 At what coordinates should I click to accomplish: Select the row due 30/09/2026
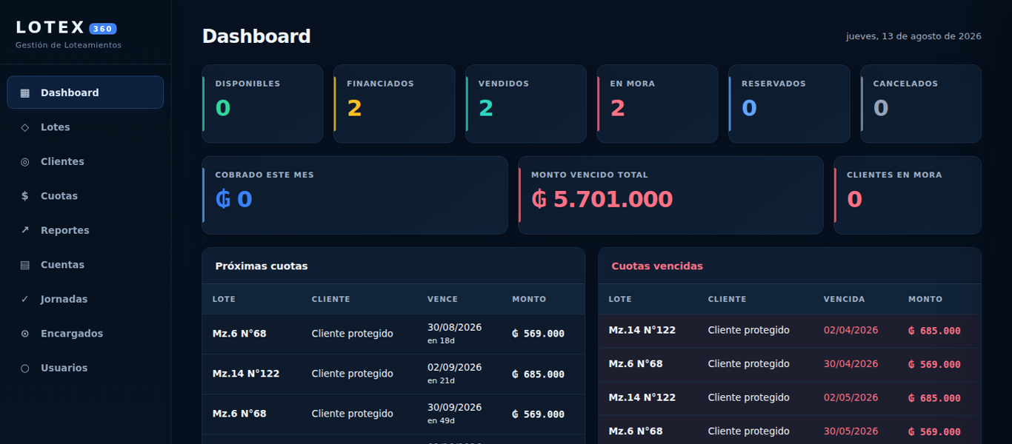(x=393, y=414)
